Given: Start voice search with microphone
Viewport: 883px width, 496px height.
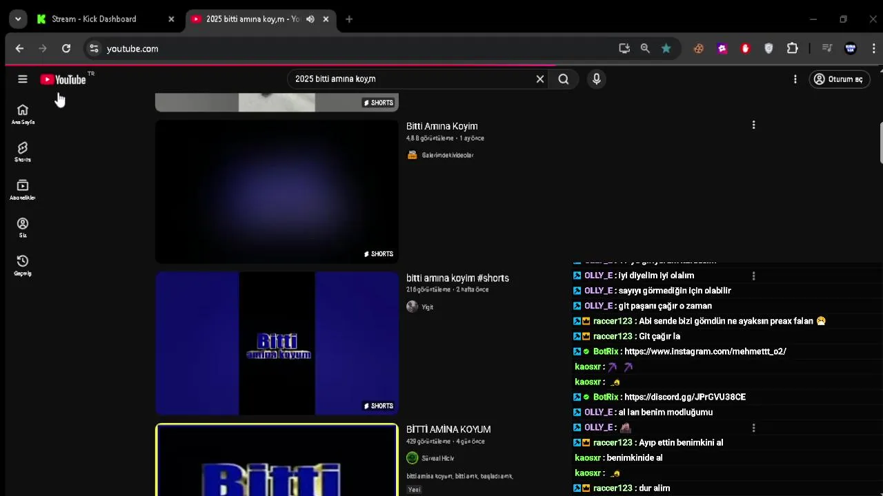Looking at the screenshot, I should [x=597, y=79].
